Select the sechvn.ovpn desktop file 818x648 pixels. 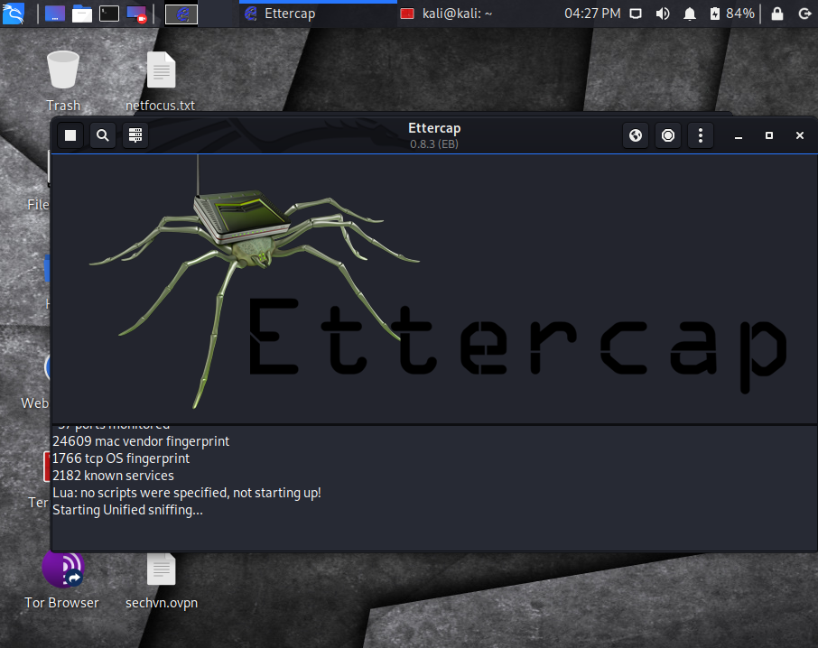tap(162, 579)
